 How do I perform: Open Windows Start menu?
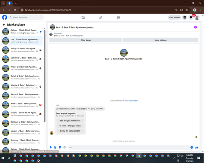pyautogui.click(x=3, y=158)
